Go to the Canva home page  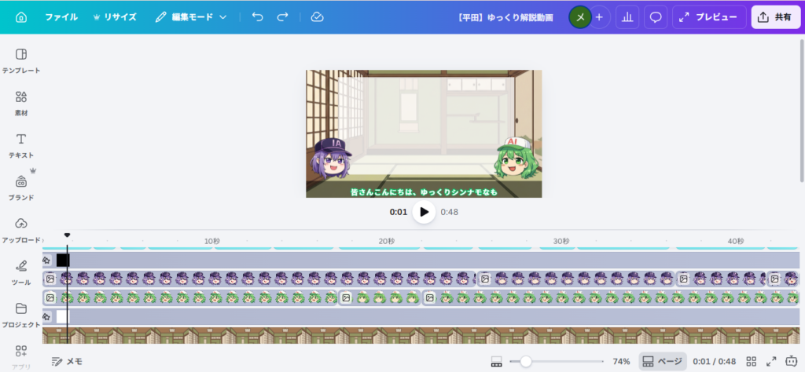point(21,16)
